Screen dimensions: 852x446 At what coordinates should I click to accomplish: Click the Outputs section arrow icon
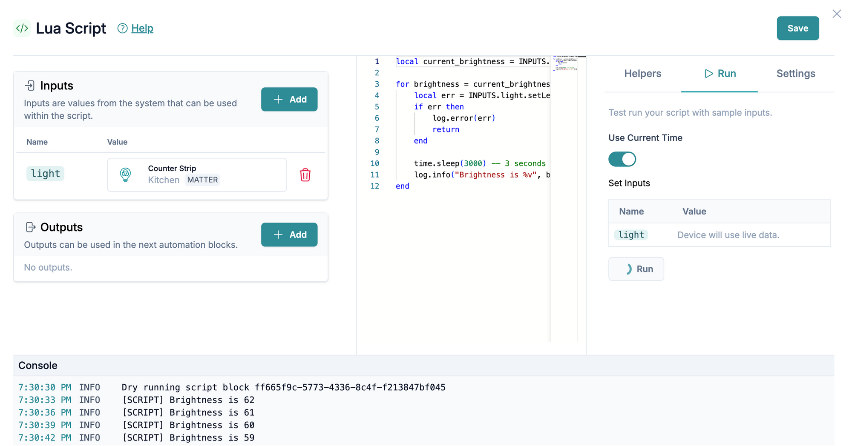30,227
